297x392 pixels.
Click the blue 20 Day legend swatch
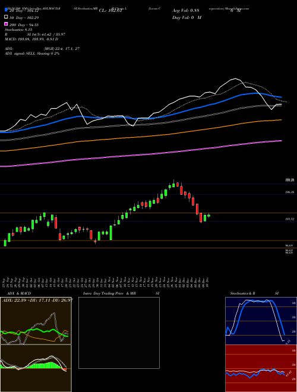[x=7, y=10]
